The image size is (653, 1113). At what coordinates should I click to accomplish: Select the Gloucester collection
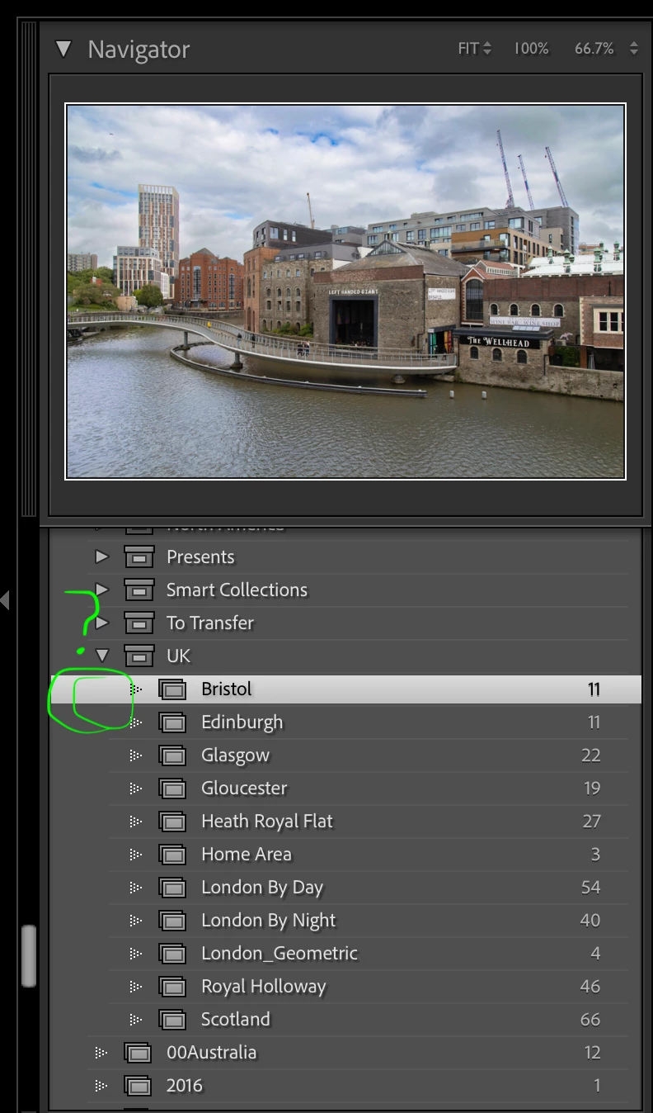[345, 789]
